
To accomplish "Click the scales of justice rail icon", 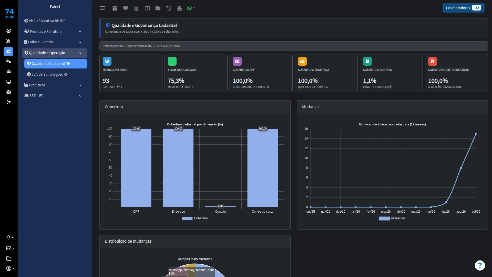I will click(x=9, y=92).
